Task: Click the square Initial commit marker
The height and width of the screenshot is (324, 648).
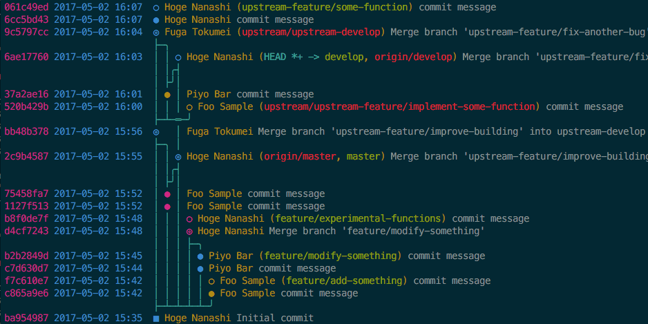Action: (x=156, y=318)
